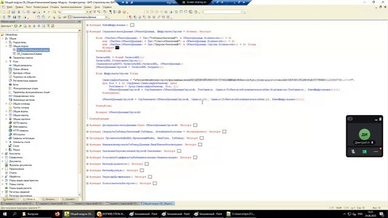The image size is (388, 218).
Task: Collapse the Общие модули tree node
Action: point(7,46)
